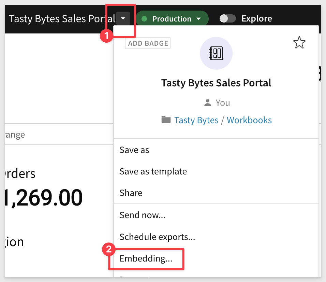Choose Save as from the menu
The image size is (326, 282).
click(134, 150)
